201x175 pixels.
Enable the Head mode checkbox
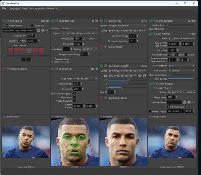75,97
